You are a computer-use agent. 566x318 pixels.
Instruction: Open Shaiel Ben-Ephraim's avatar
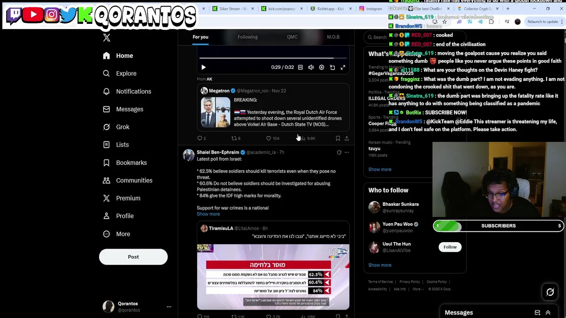(189, 155)
